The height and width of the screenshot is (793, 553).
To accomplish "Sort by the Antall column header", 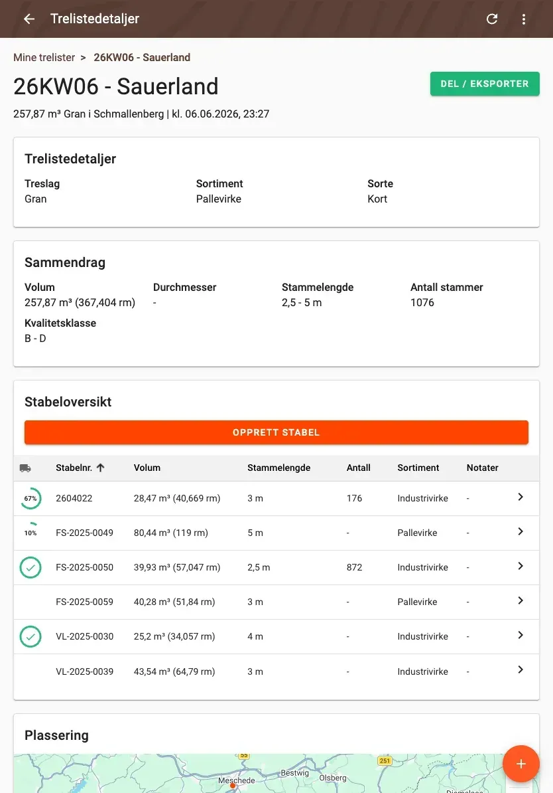I will [x=359, y=468].
